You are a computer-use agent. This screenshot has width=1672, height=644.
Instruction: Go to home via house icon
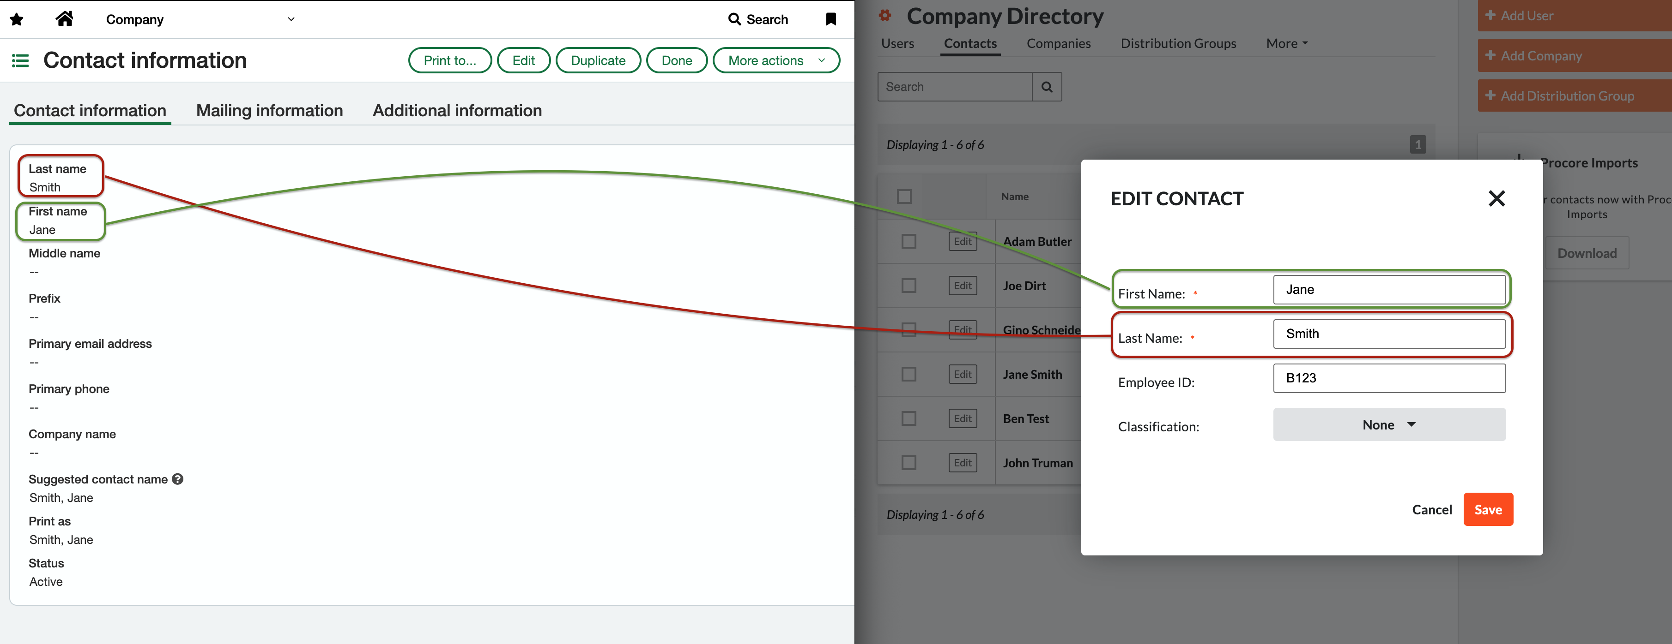coord(64,19)
